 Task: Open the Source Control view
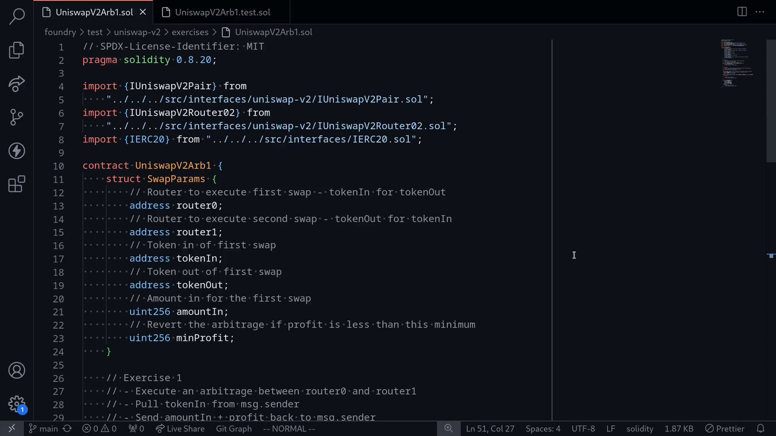click(17, 117)
